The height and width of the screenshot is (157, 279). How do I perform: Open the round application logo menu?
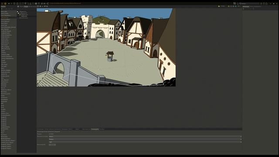click(x=5, y=3)
